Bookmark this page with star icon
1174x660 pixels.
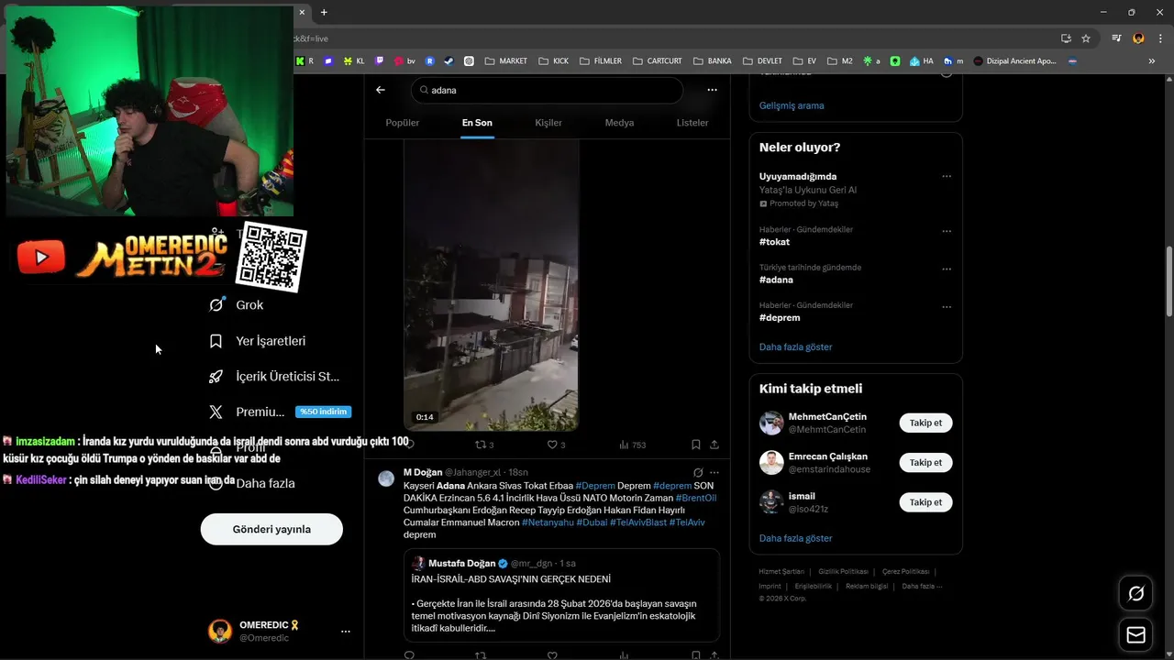(x=1086, y=38)
